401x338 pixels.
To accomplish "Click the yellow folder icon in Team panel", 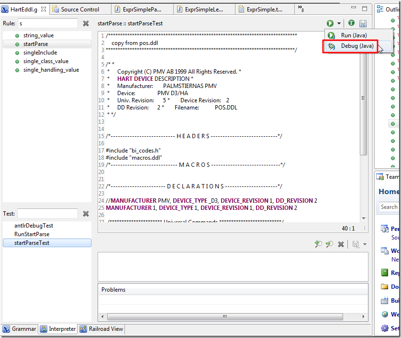I will pos(384,286).
